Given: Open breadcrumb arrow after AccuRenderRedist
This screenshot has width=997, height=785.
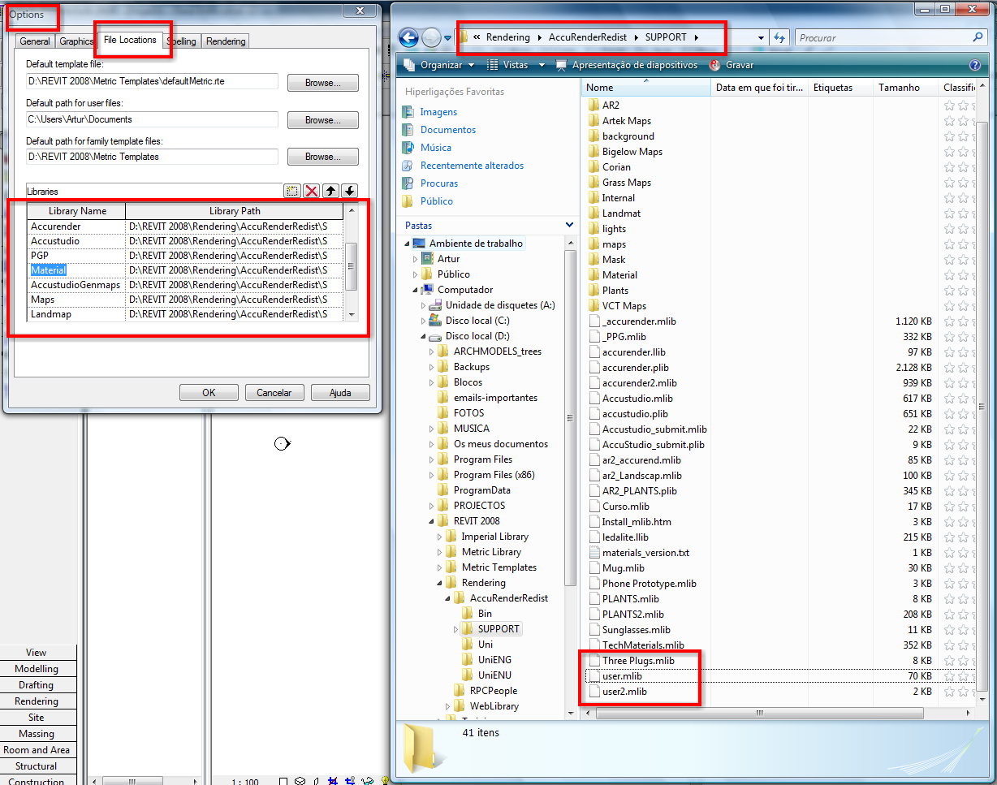Looking at the screenshot, I should (637, 37).
